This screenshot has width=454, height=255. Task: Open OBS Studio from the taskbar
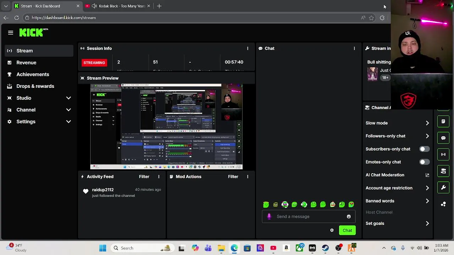tap(338, 248)
